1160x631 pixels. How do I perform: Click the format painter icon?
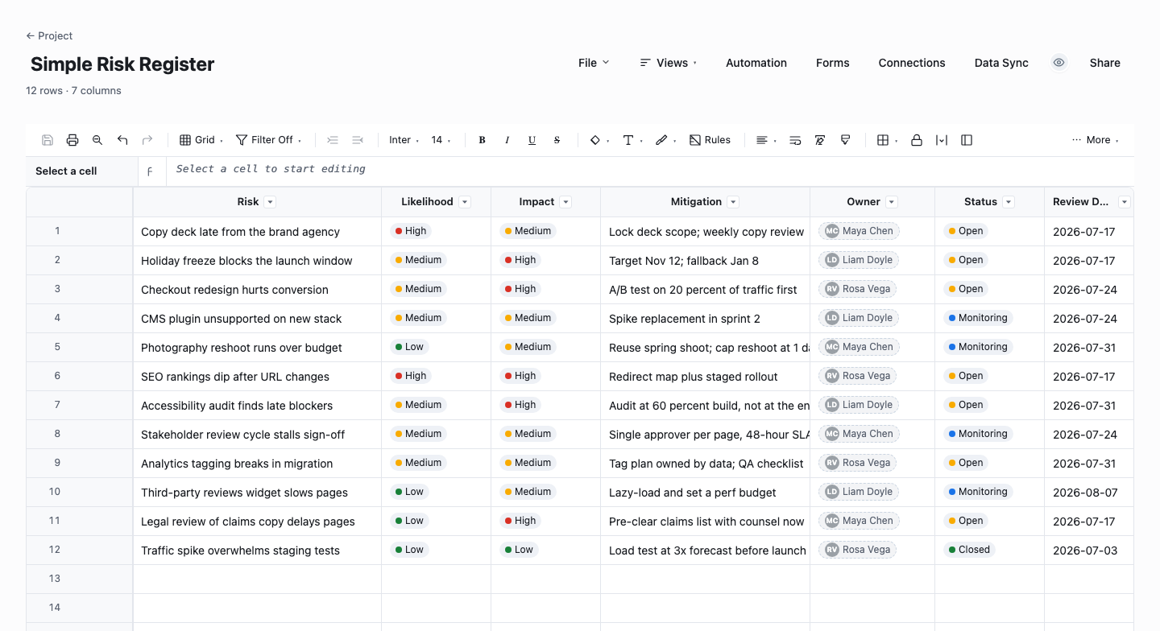(845, 140)
